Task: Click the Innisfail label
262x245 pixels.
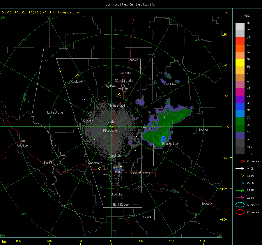Action: tap(117, 105)
